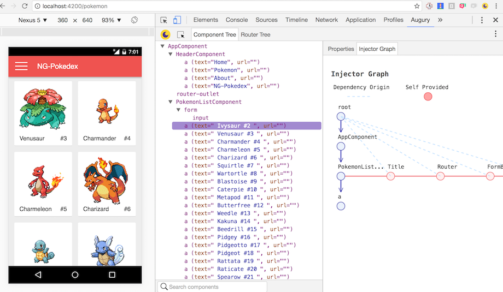Tap the Android home circle button
503x292 pixels.
coord(75,275)
